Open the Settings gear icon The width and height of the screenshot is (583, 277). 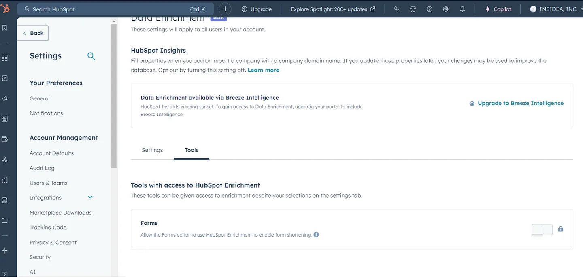tap(446, 9)
